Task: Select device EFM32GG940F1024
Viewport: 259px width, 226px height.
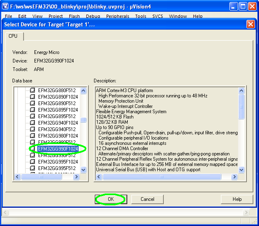Action: point(58,123)
